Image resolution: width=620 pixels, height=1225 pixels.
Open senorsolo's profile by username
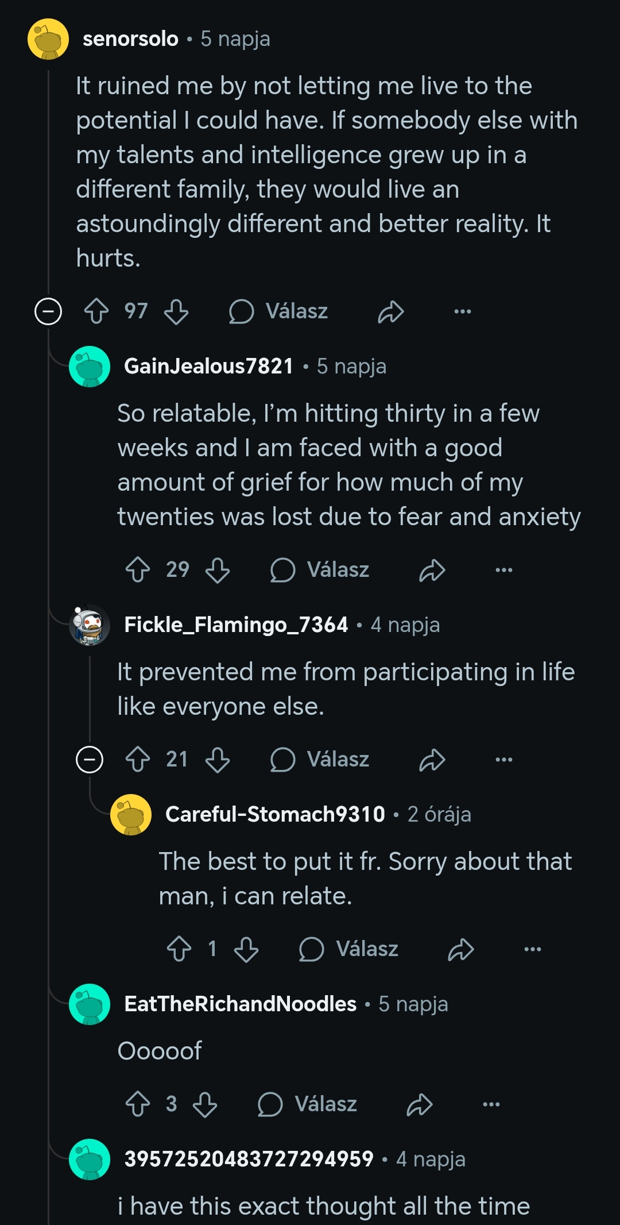[x=130, y=39]
